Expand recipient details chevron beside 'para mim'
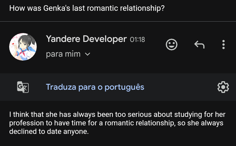The height and width of the screenshot is (146, 236). pos(87,54)
